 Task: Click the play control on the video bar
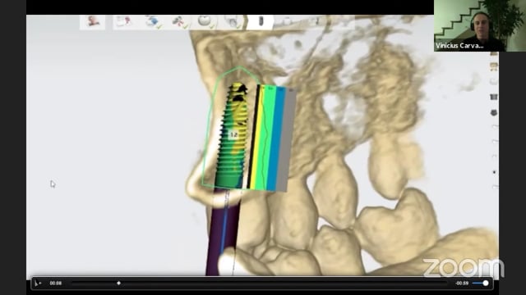tap(38, 284)
